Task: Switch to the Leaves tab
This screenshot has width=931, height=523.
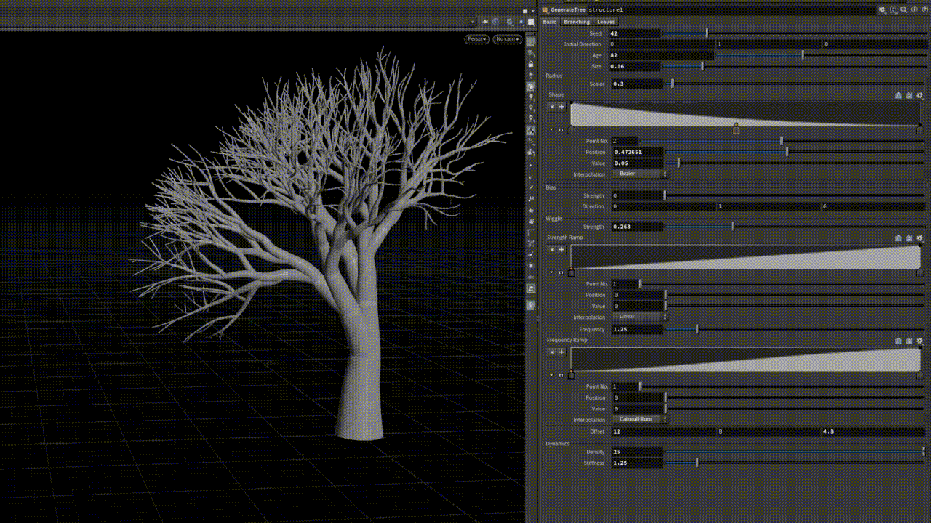Action: [x=606, y=22]
